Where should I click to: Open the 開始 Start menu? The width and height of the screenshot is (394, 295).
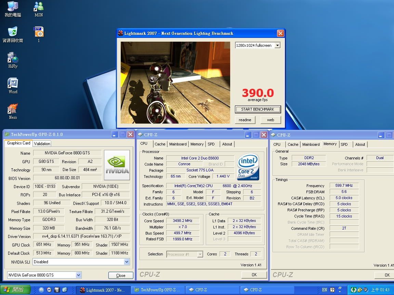pos(15,290)
